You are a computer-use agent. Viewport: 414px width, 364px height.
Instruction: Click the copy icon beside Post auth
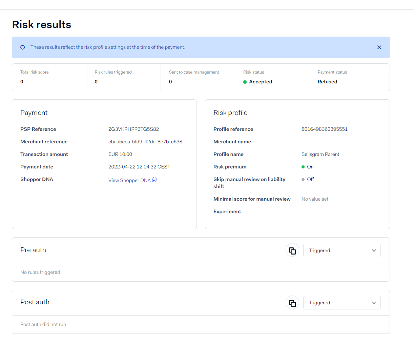pyautogui.click(x=292, y=302)
